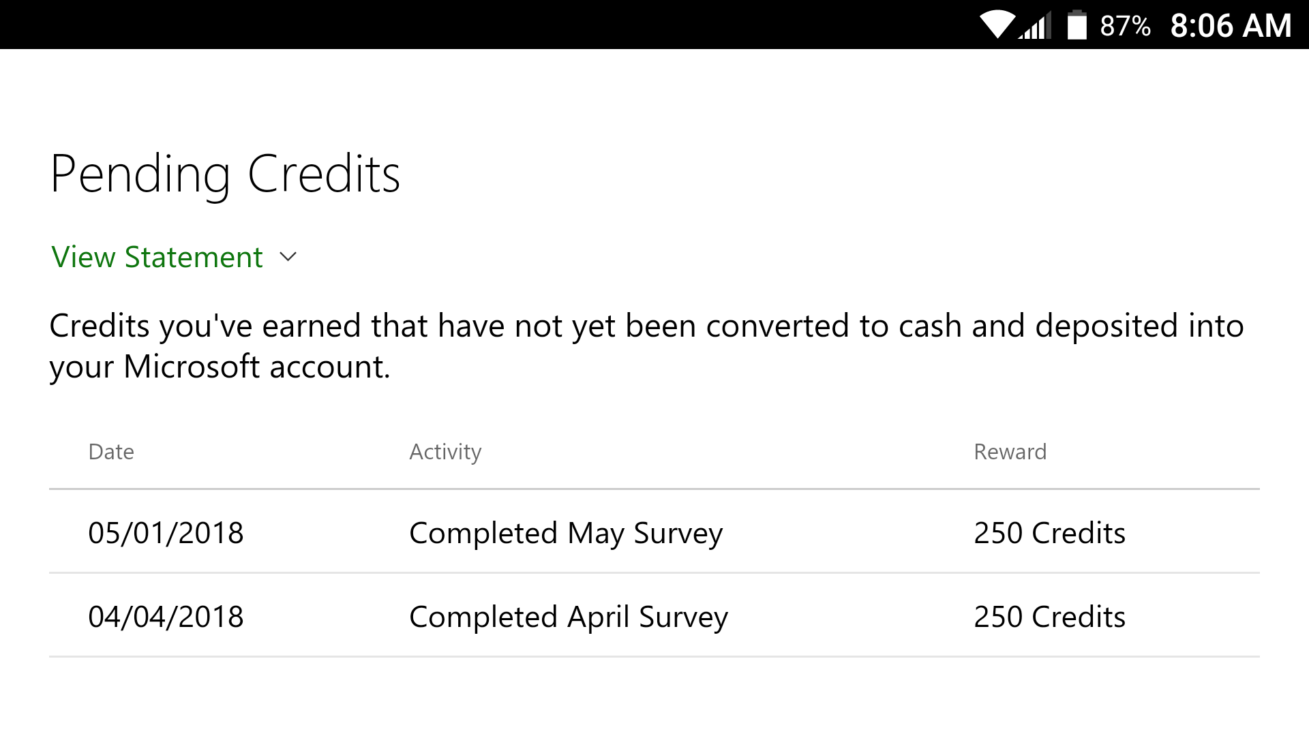
Task: Tap the Pending Credits page heading
Action: (224, 175)
